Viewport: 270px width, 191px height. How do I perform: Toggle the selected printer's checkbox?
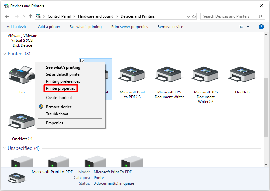82,61
